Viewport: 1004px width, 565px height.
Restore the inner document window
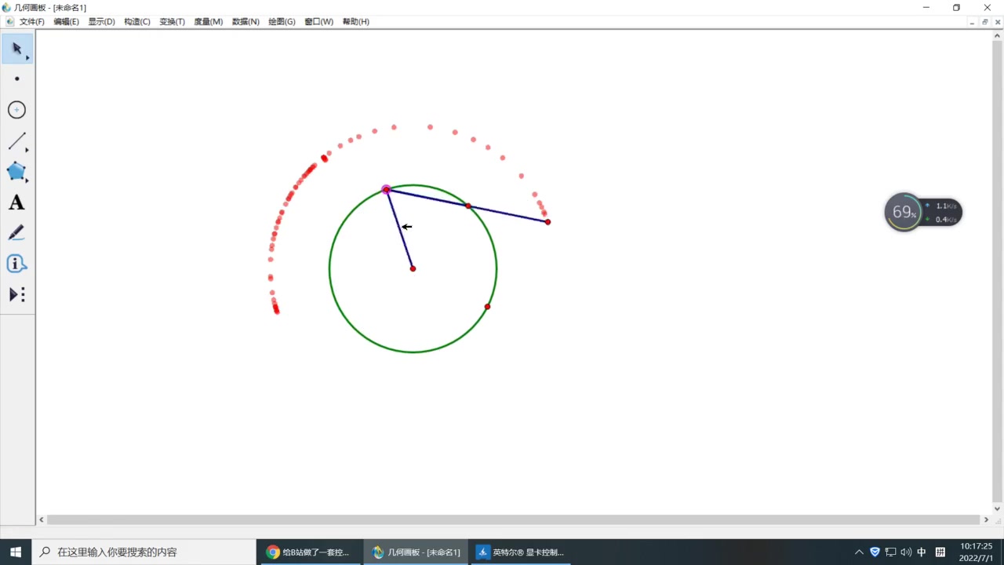point(985,22)
